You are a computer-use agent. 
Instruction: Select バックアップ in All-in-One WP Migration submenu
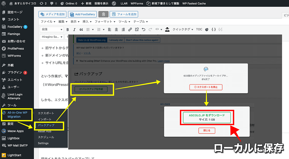pos(46,125)
